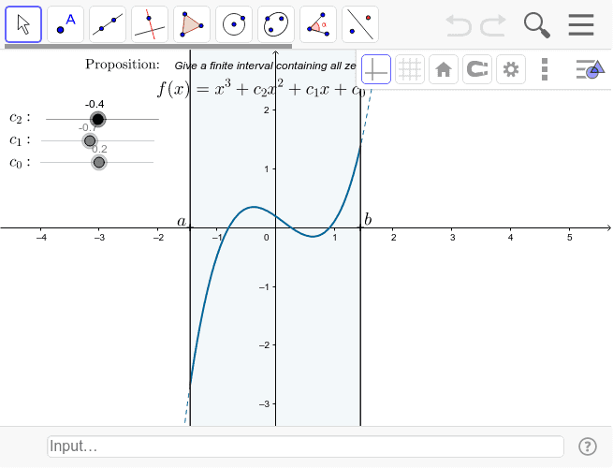Click the Proposition label text
Screen dimensions: 613x468
[123, 65]
